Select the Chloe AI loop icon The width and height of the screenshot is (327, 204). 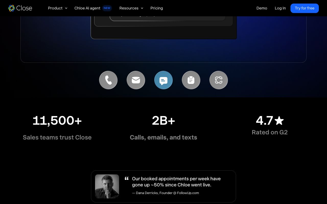click(x=219, y=80)
